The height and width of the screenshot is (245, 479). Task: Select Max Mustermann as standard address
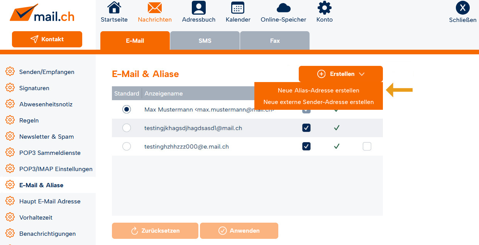click(126, 109)
